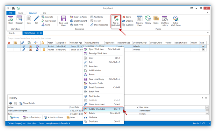Click Add Revision in the ribbon
The height and width of the screenshot is (131, 216).
click(49, 21)
